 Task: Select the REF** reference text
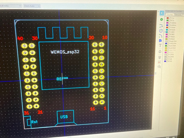tap(62, 79)
